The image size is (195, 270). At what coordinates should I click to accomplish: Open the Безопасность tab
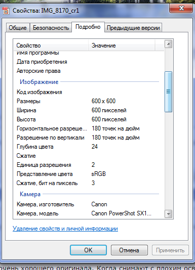(x=51, y=28)
